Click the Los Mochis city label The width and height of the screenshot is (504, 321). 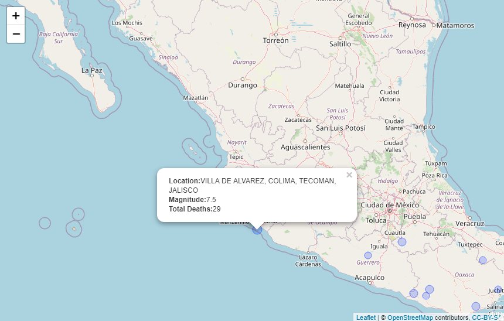point(127,23)
